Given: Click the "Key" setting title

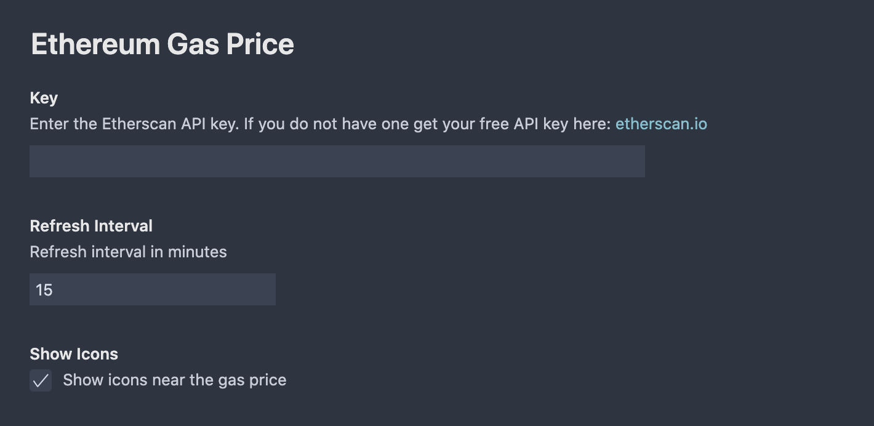Looking at the screenshot, I should coord(44,98).
